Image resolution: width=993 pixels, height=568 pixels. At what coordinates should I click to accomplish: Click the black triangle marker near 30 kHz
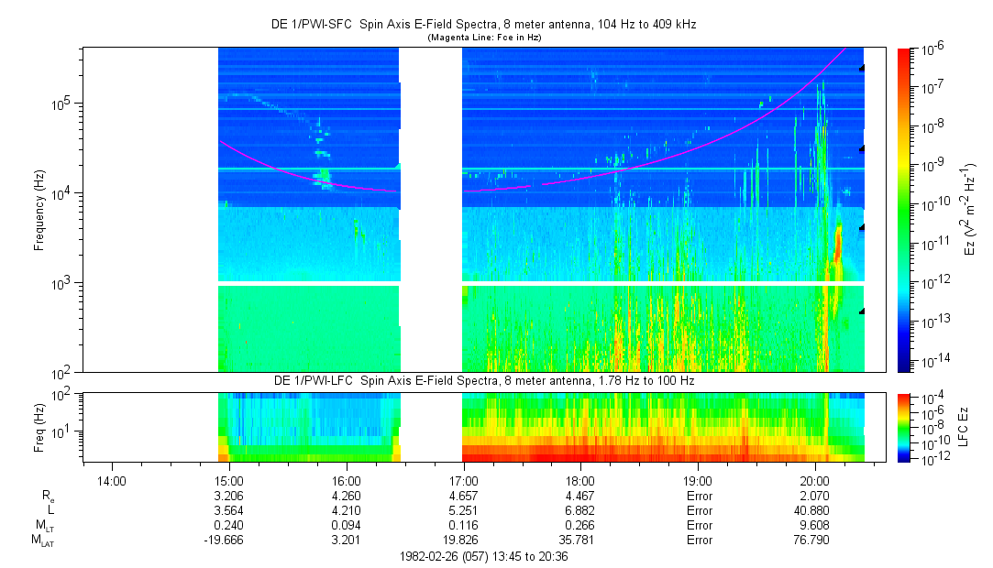coord(861,148)
